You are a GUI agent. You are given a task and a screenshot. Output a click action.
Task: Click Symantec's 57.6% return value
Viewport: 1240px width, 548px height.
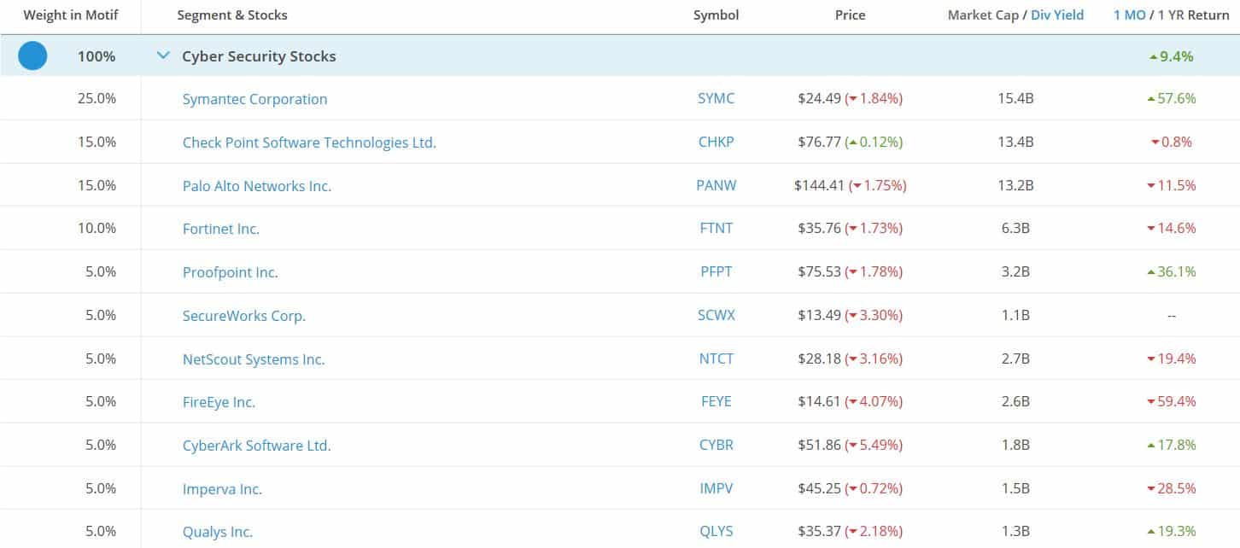tap(1172, 99)
